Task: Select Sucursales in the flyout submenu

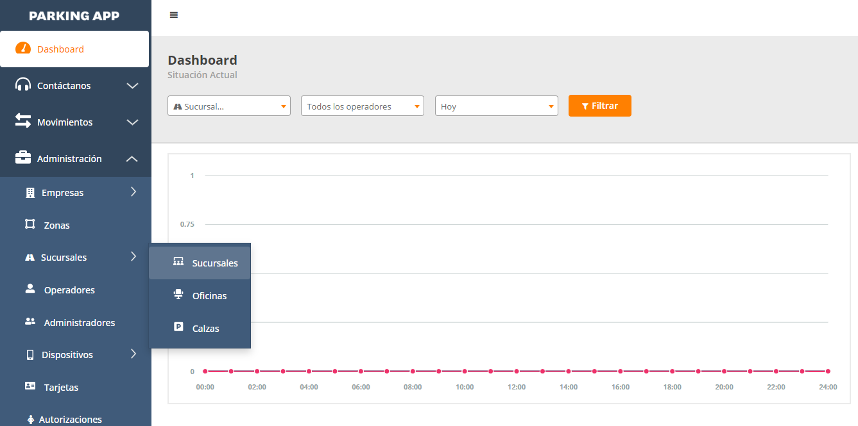Action: [214, 263]
